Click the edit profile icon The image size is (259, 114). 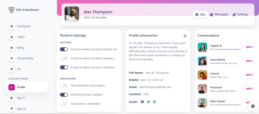(x=185, y=36)
